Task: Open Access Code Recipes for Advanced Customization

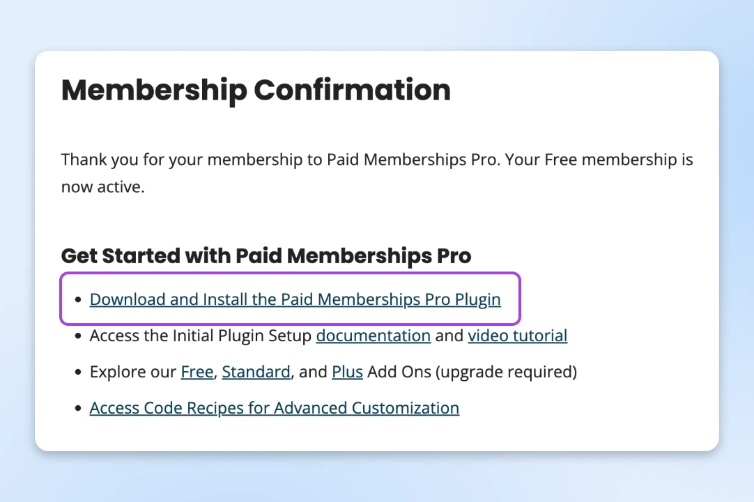Action: click(274, 408)
